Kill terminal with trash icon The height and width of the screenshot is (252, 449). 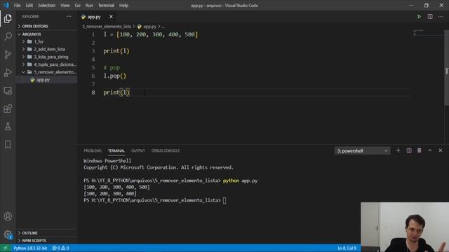420,150
